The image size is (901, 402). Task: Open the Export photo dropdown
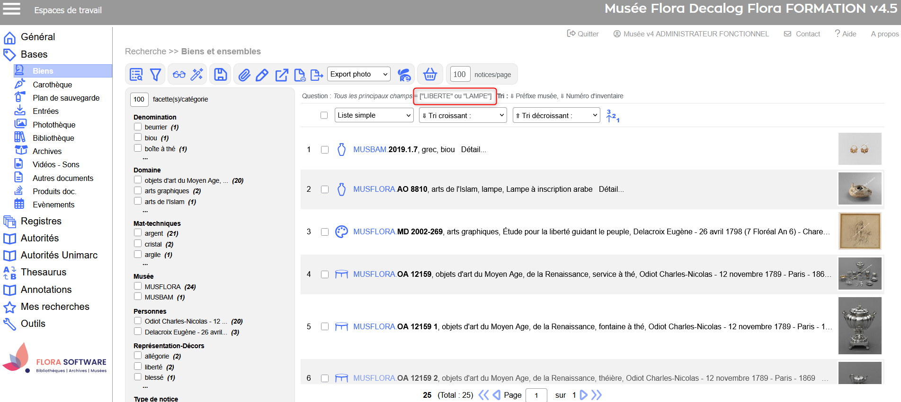[x=359, y=74]
